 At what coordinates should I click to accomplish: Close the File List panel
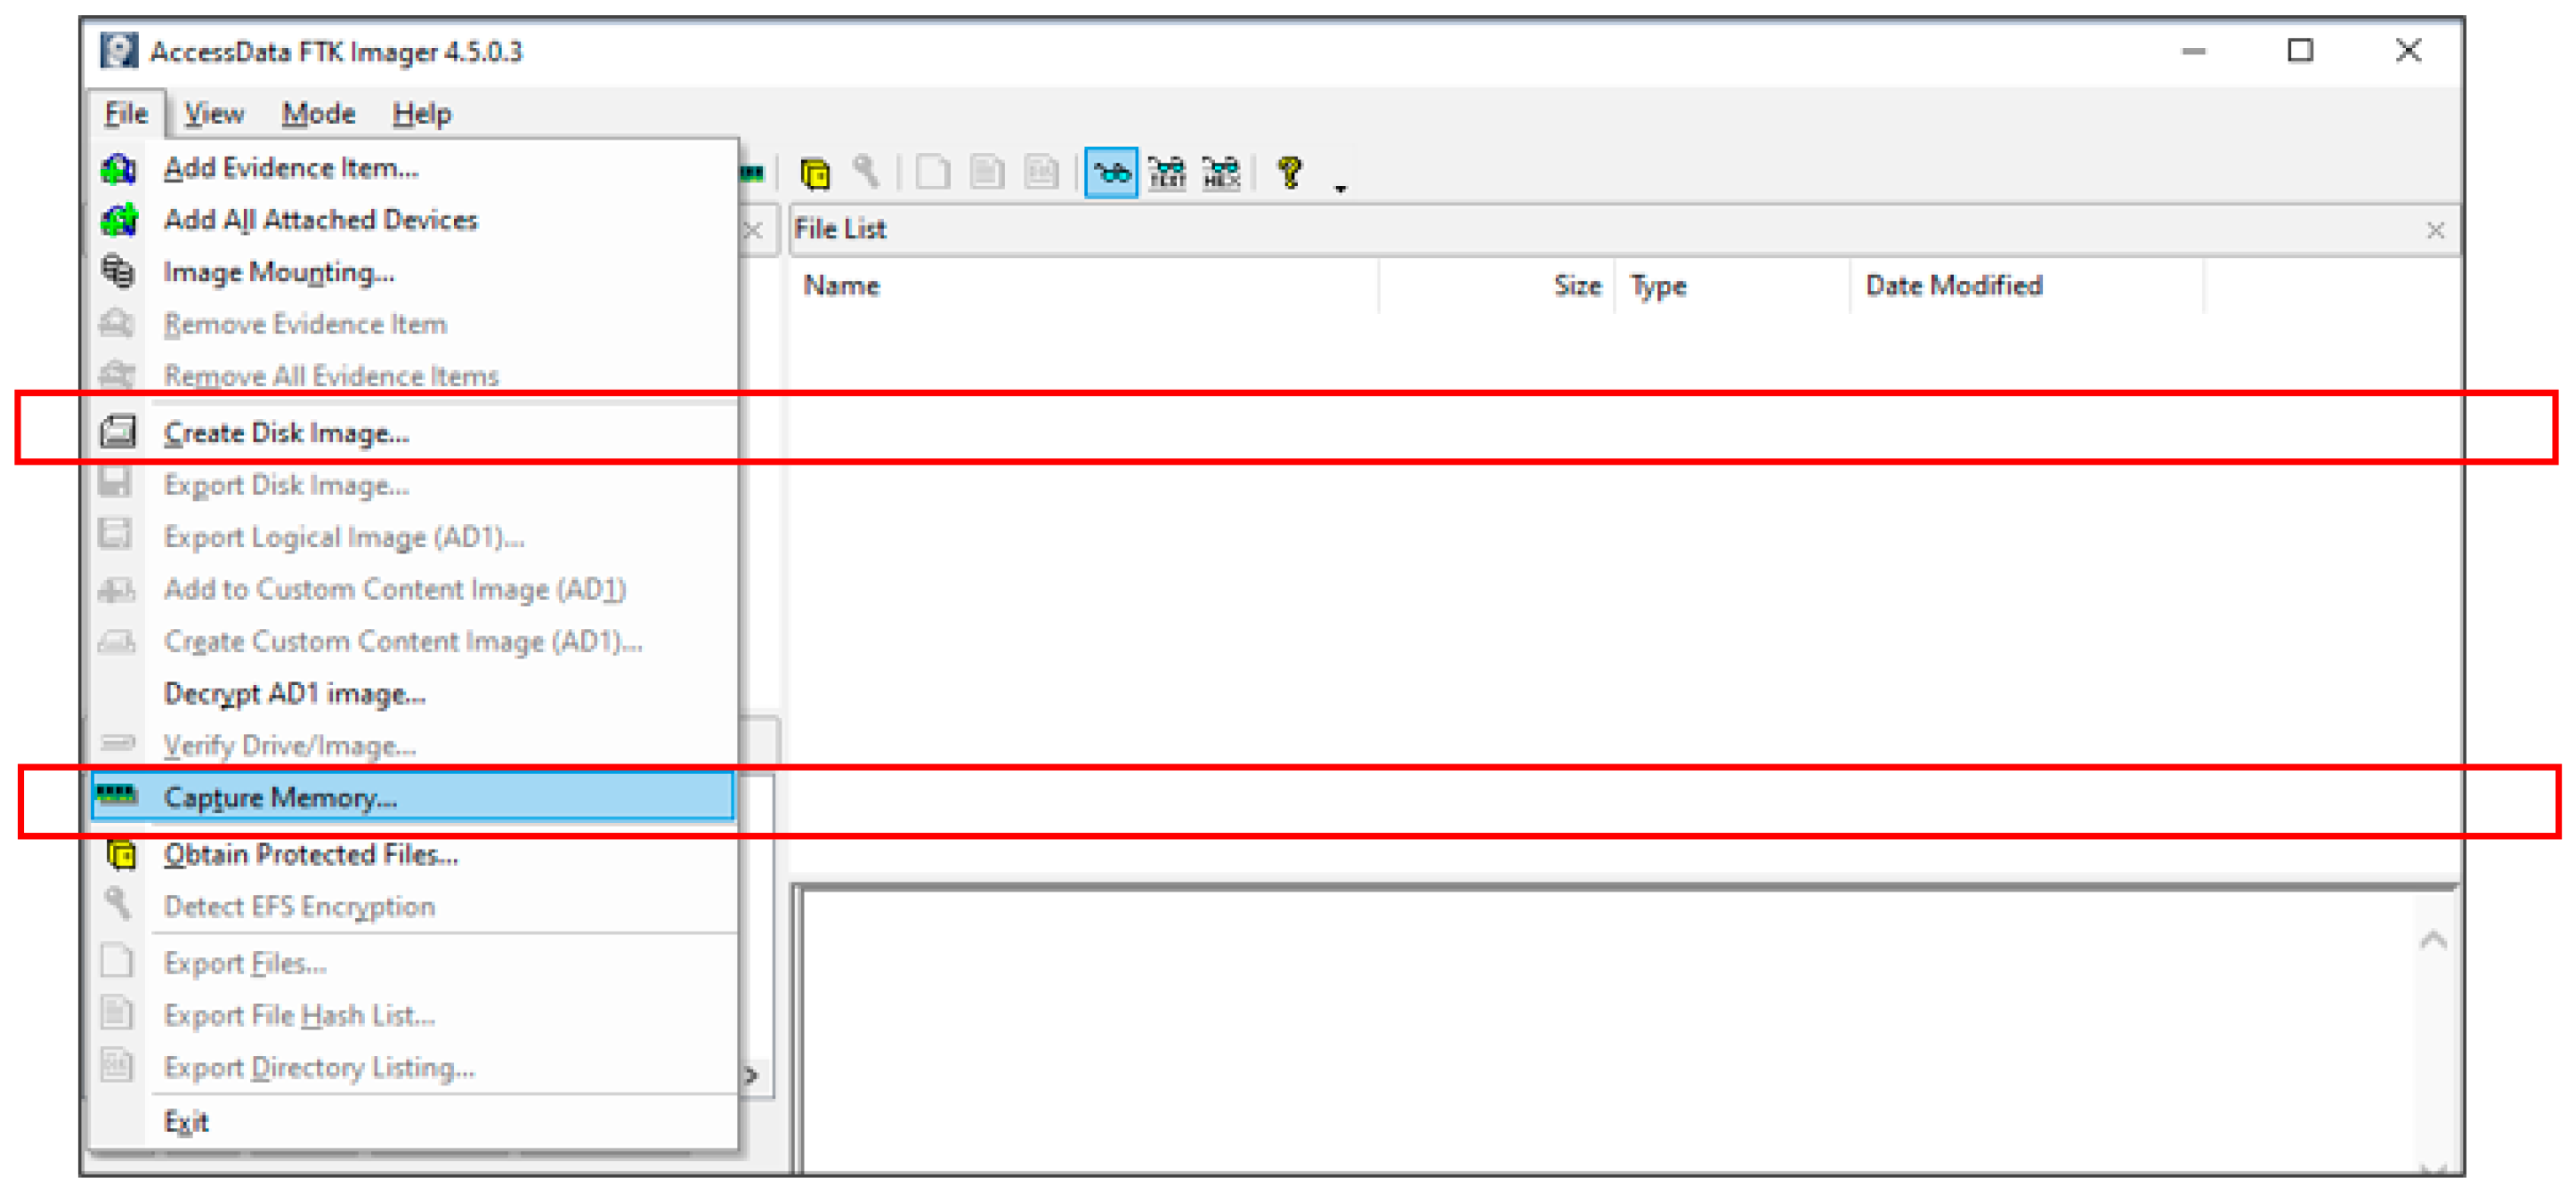(x=2435, y=230)
